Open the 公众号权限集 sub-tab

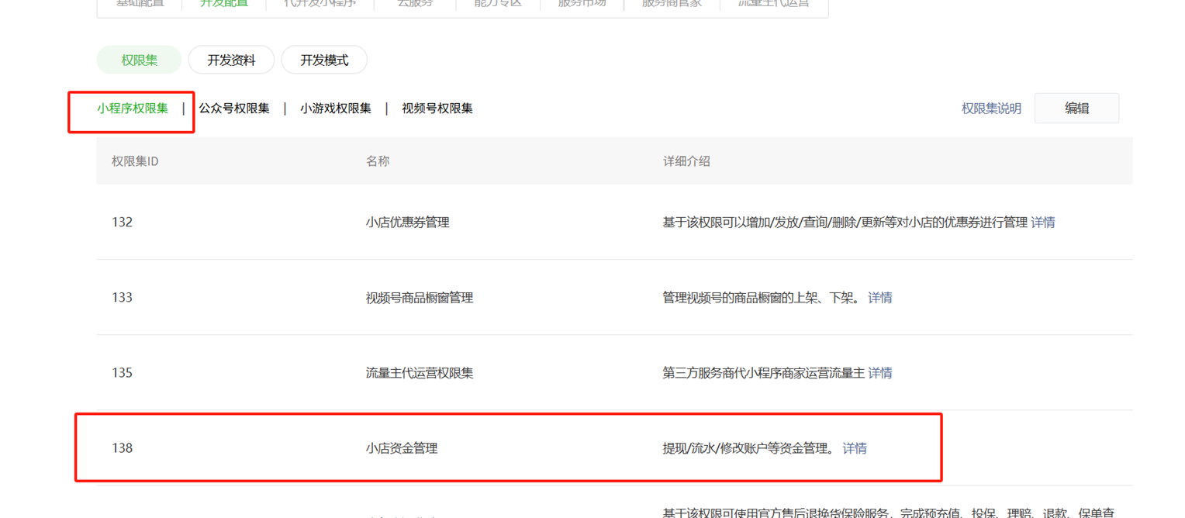[234, 109]
